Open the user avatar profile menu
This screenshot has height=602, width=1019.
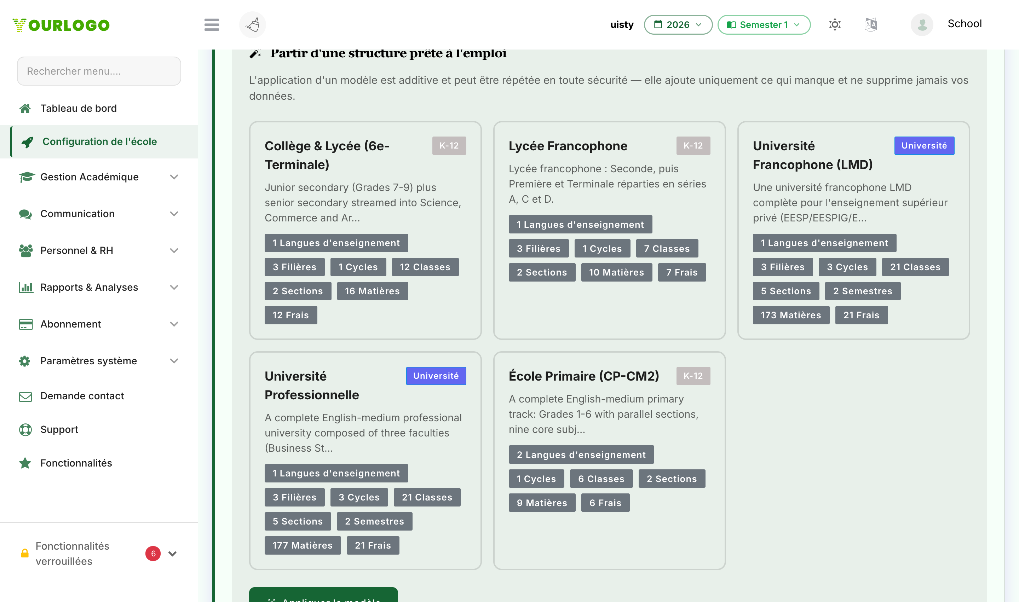click(x=922, y=25)
